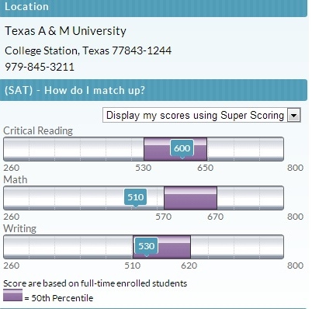
Task: Click the 530 Writing score marker
Action: (147, 246)
